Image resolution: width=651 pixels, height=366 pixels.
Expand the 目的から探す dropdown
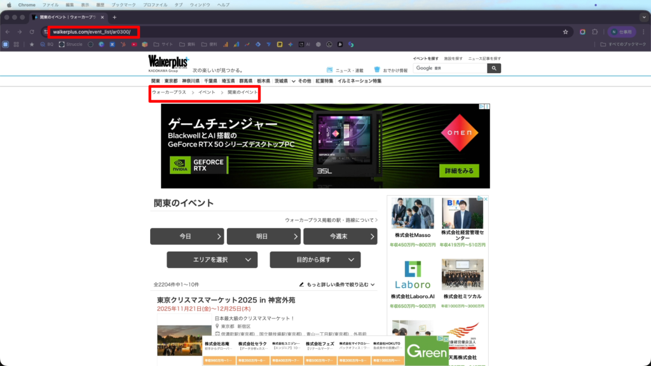coord(315,260)
